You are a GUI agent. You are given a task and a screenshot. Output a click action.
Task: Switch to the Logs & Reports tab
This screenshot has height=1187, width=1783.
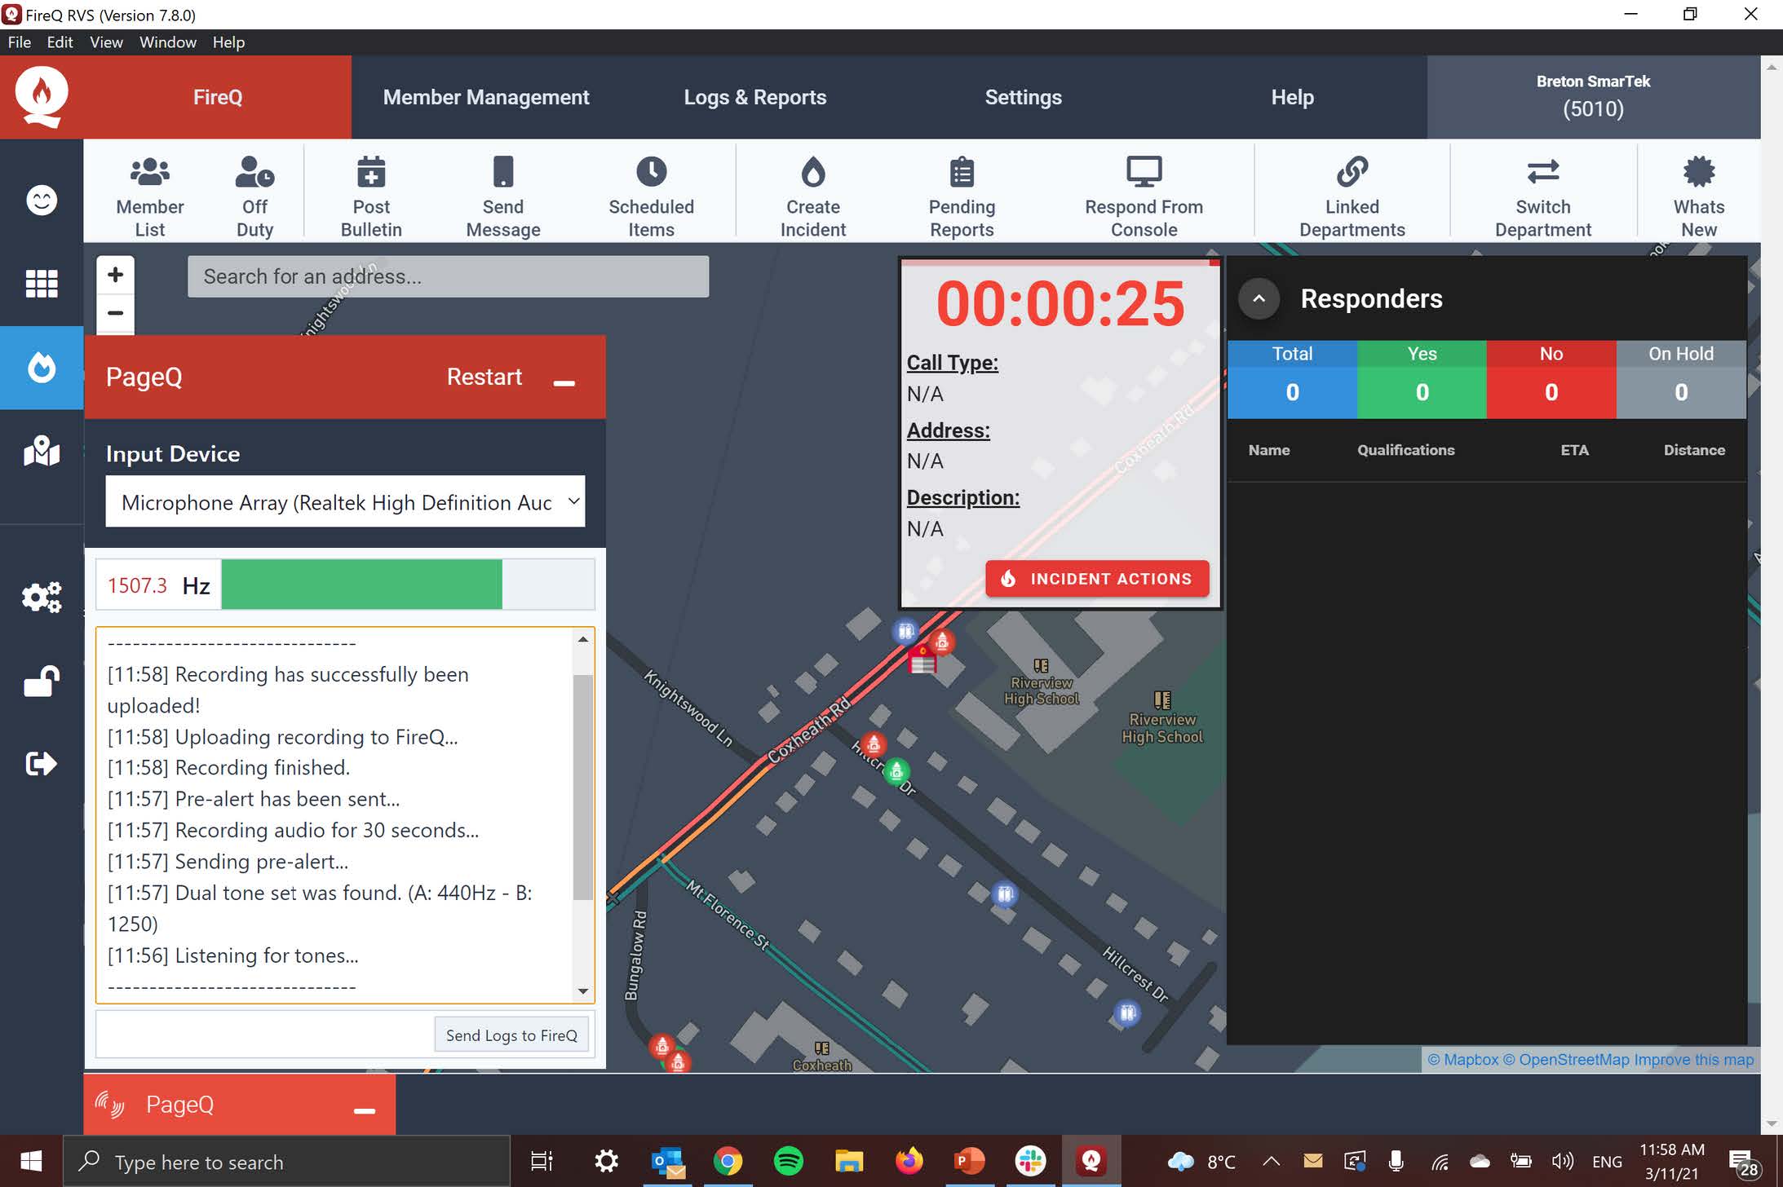pos(754,97)
